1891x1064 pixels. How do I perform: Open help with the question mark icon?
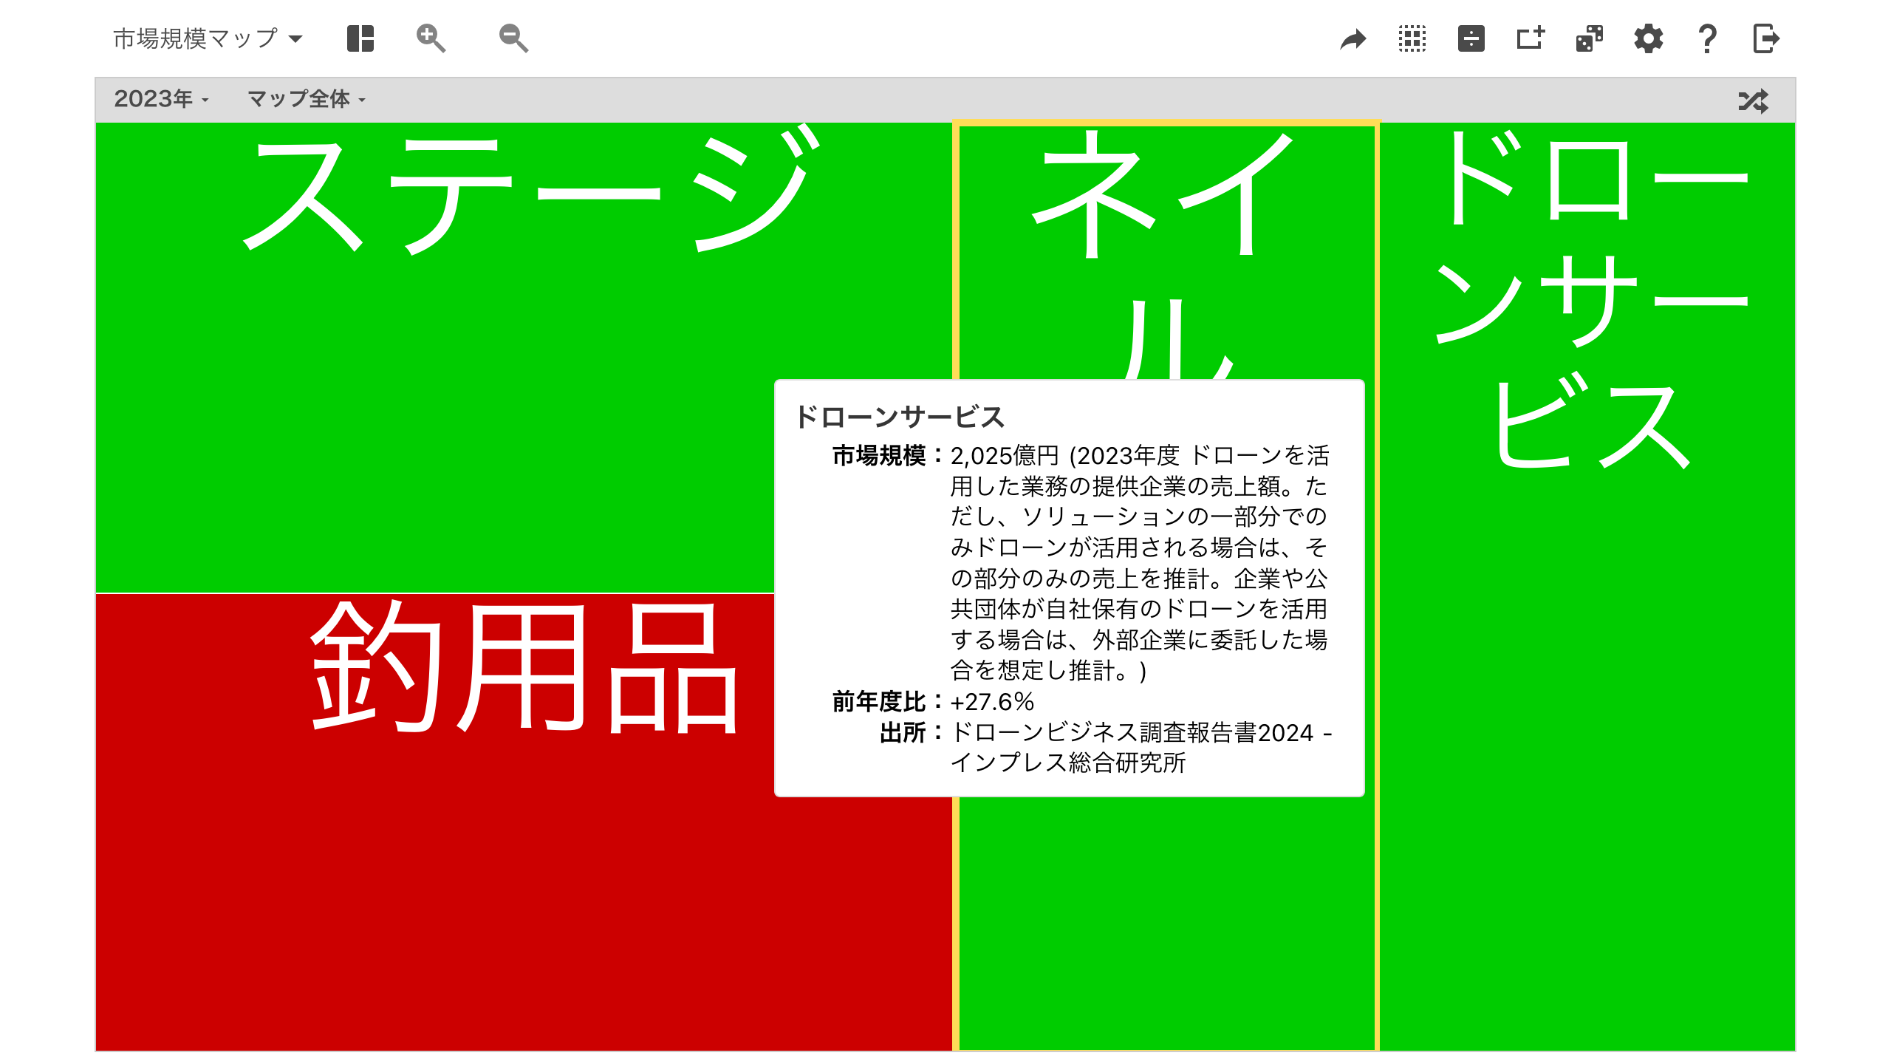1707,38
